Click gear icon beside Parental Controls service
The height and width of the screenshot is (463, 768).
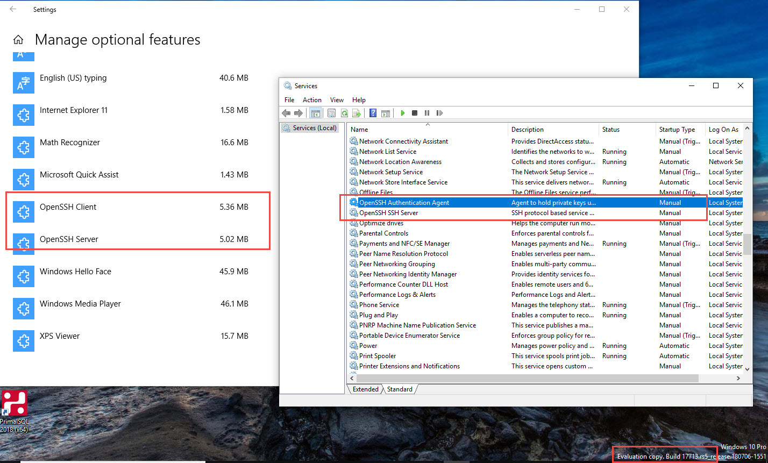point(353,233)
